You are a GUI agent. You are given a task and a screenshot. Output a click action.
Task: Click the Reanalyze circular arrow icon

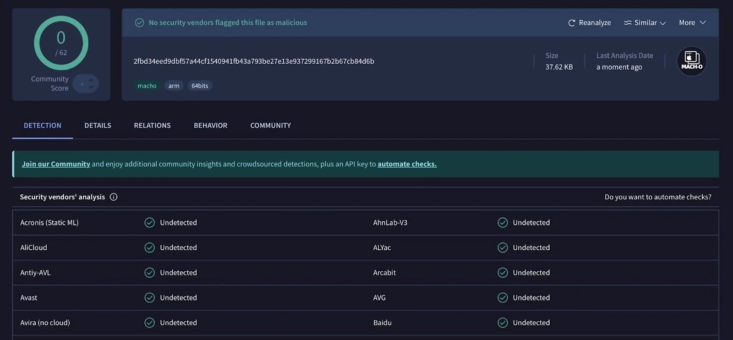(x=572, y=23)
